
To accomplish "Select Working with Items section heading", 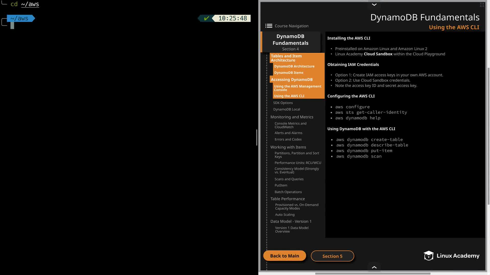I will click(288, 147).
